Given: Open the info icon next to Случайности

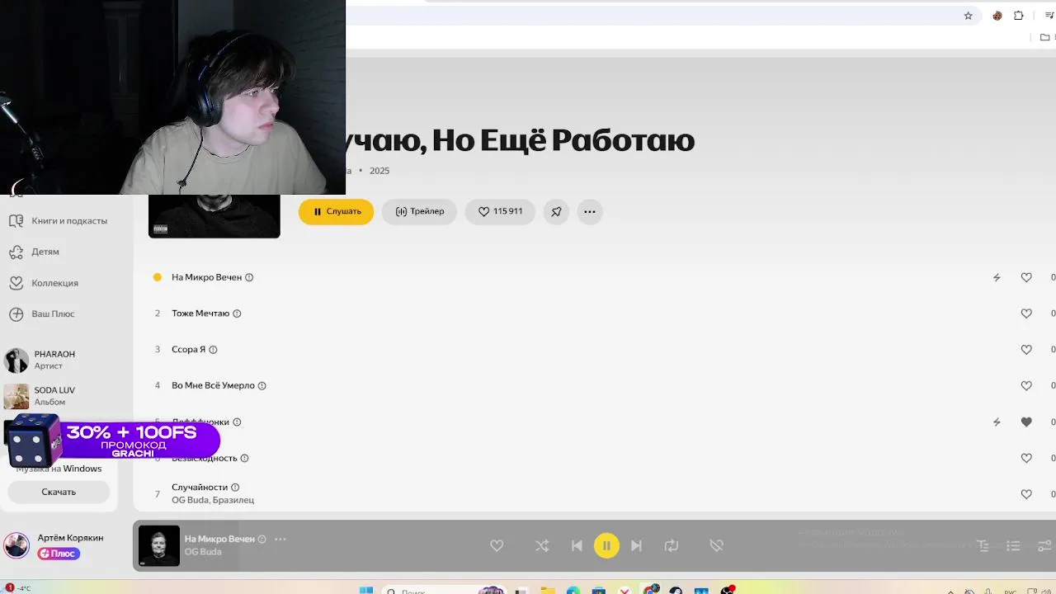Looking at the screenshot, I should coord(235,488).
